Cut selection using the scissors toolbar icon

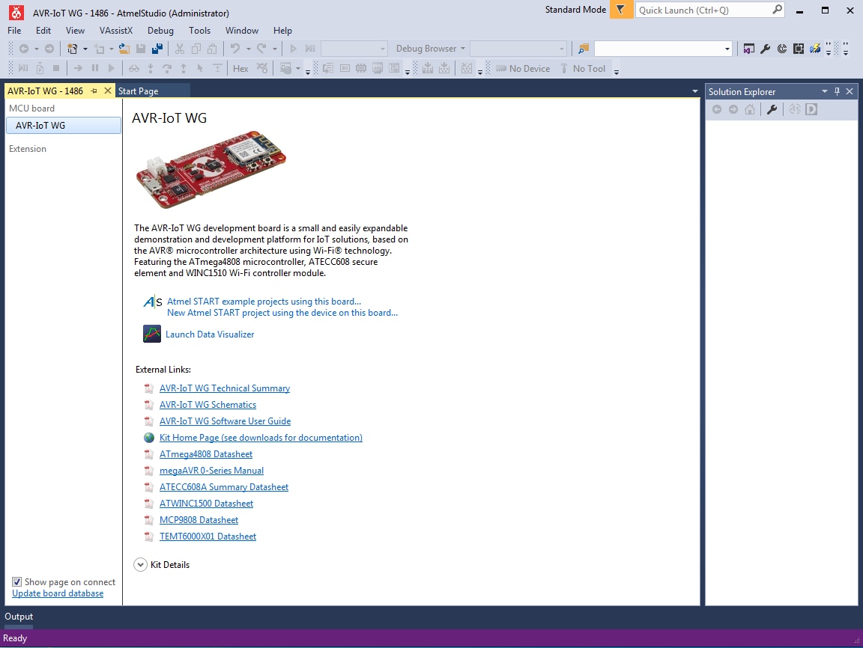click(180, 49)
